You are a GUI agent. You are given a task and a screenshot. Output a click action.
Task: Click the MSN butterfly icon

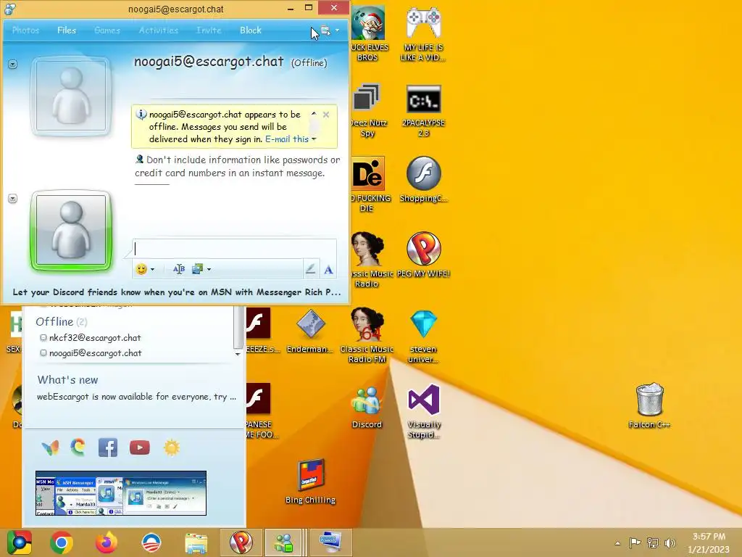[x=50, y=447]
